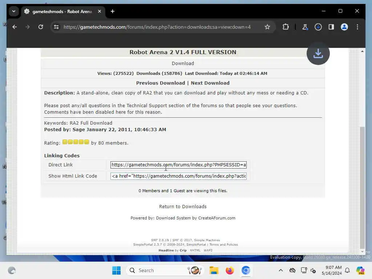Screen dimensions: 372x279
Task: Click the browser forward arrow
Action: click(x=28, y=27)
